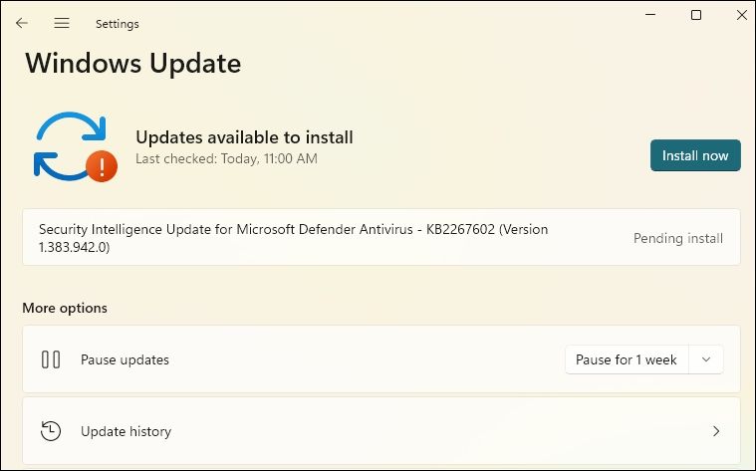The image size is (756, 471).
Task: Select the Pause updates label
Action: point(125,359)
